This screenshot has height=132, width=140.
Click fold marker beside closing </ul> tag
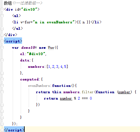click(x=2, y=28)
